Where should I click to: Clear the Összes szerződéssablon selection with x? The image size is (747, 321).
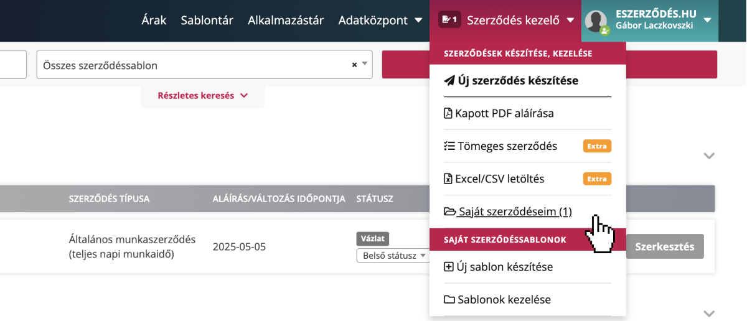[354, 65]
